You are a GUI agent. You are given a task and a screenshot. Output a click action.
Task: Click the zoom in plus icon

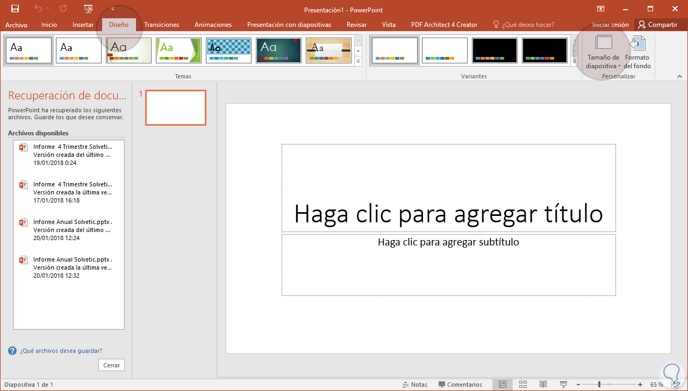click(x=640, y=385)
